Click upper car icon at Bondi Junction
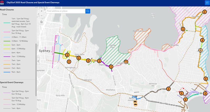Viewport: 210px width, 112px height. tap(136, 102)
